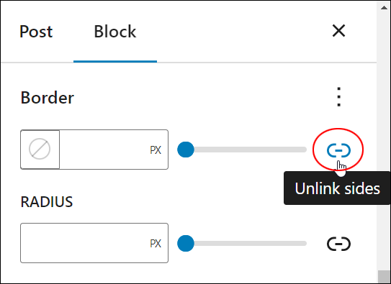Open the border width PX unit selector
The width and height of the screenshot is (391, 284).
click(156, 150)
